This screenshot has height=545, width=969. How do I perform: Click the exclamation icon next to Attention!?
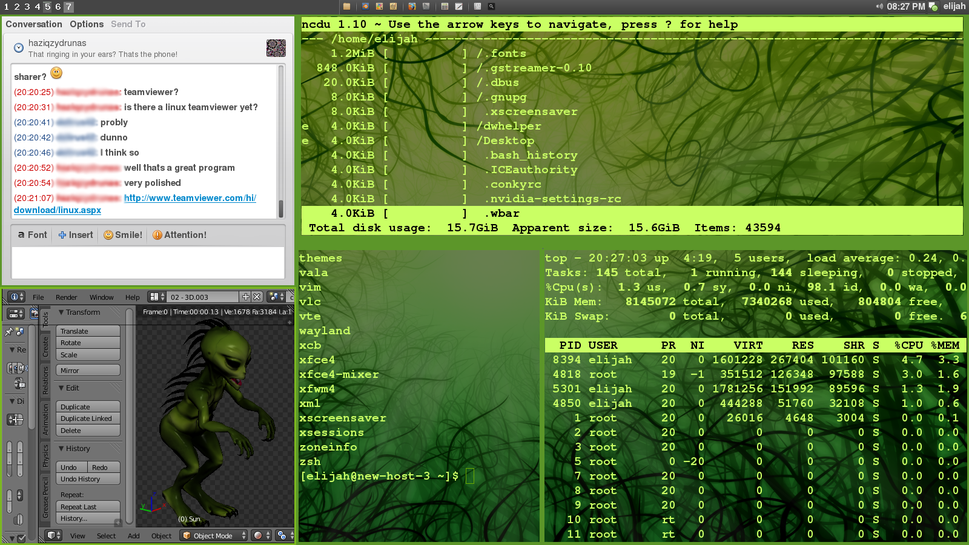point(157,235)
